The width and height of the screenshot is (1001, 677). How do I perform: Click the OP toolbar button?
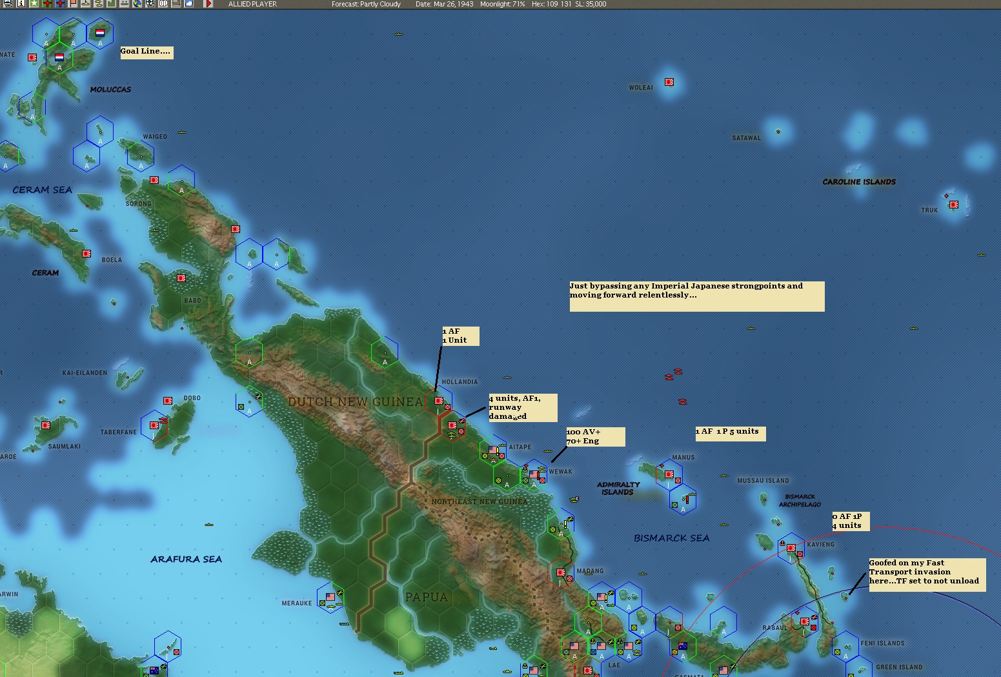[163, 3]
